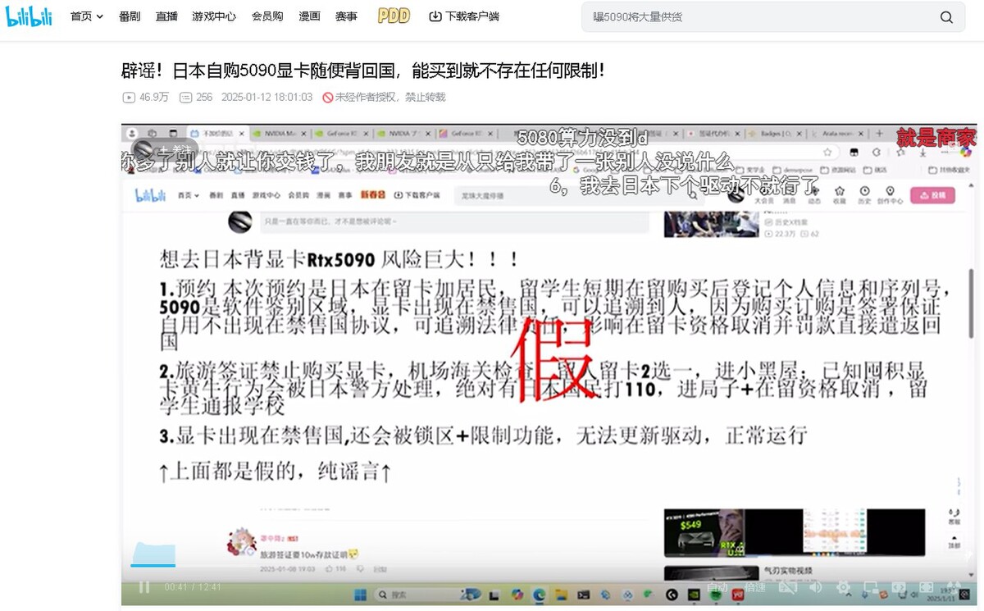
Task: Open the 漫画 navigation item
Action: pyautogui.click(x=309, y=16)
